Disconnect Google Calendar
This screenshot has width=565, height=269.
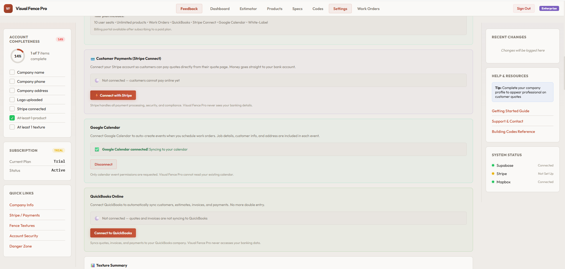coord(103,164)
